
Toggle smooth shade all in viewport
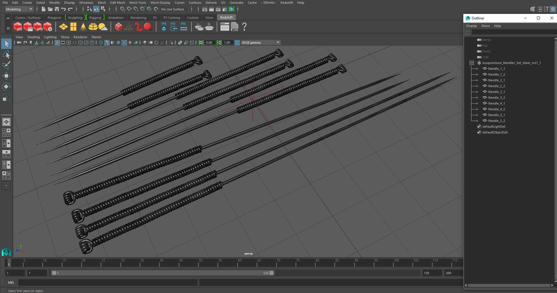pos(107,43)
